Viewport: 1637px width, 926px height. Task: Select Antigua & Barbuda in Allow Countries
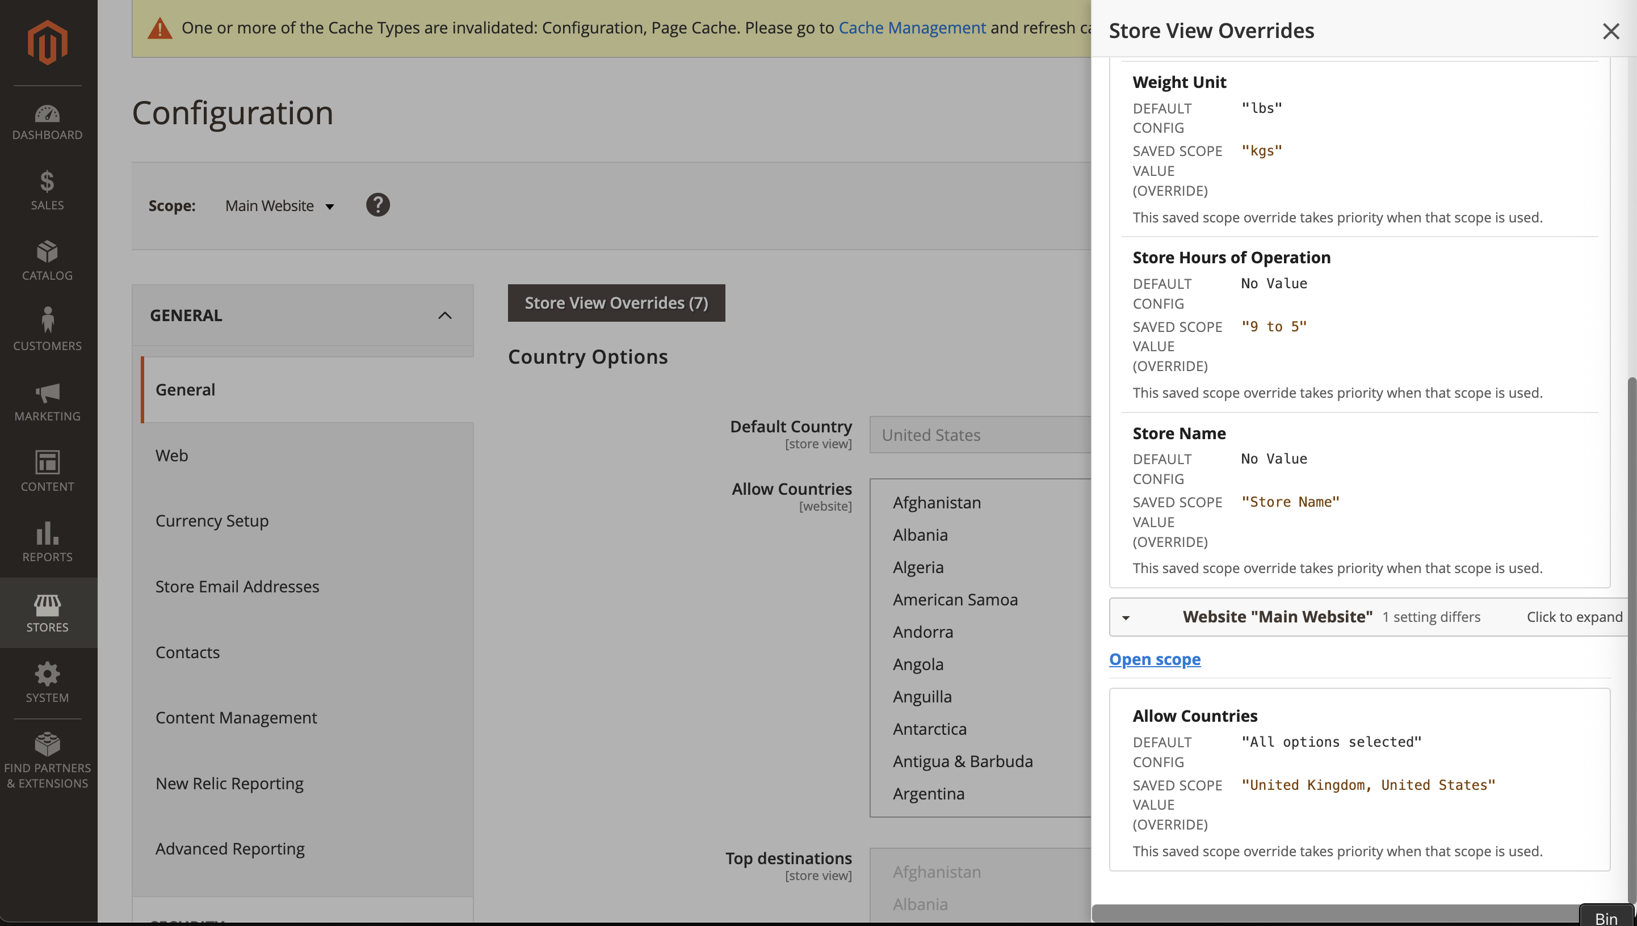click(x=980, y=762)
